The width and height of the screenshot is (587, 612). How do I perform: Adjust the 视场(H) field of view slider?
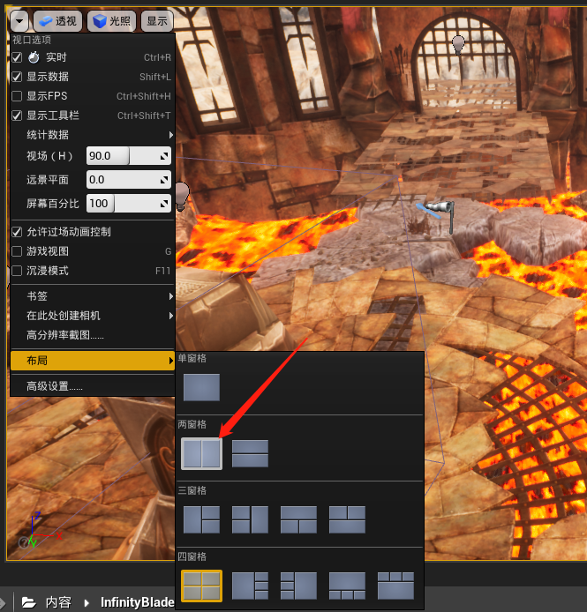129,156
